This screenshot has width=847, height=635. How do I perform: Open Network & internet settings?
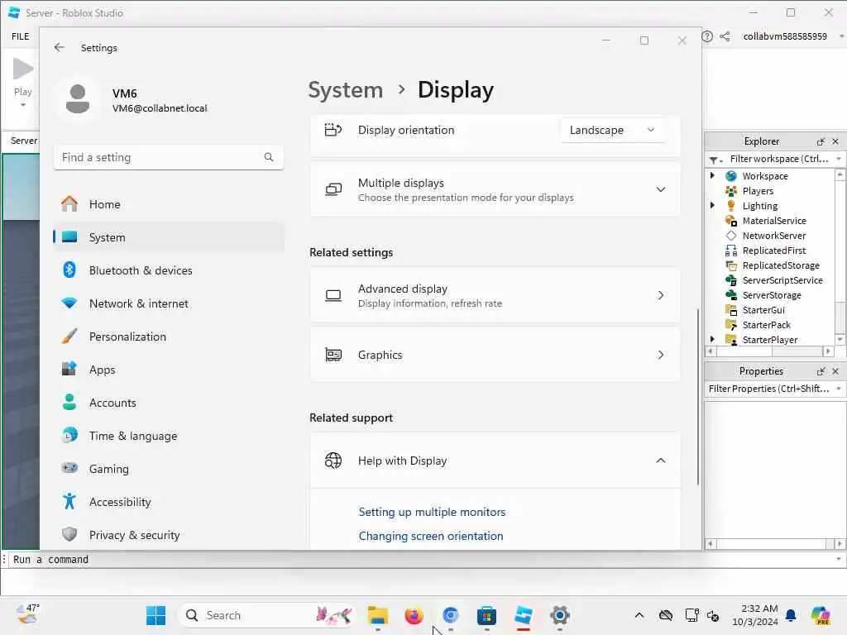[169, 303]
